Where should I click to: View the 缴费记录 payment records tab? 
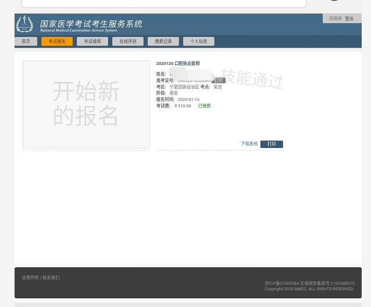163,42
